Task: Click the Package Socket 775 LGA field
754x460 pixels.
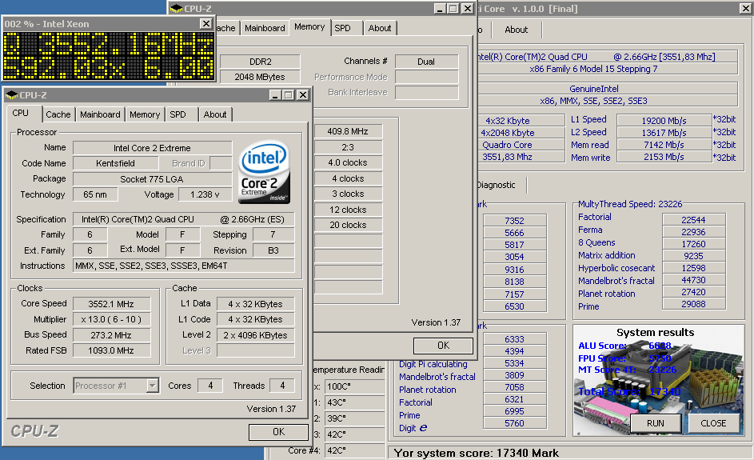Action: pos(152,179)
